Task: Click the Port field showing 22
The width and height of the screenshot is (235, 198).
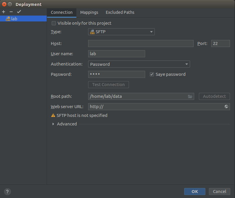Action: click(x=221, y=43)
